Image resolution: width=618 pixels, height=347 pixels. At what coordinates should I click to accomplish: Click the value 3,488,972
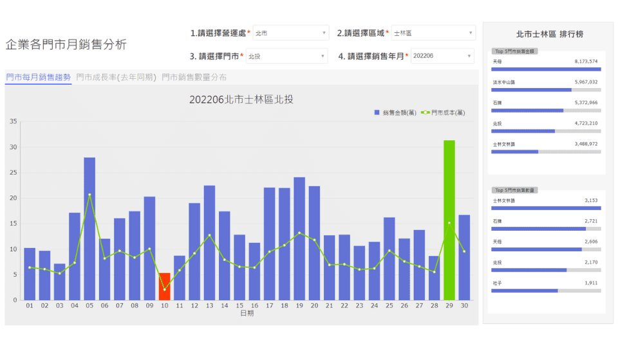coord(586,144)
